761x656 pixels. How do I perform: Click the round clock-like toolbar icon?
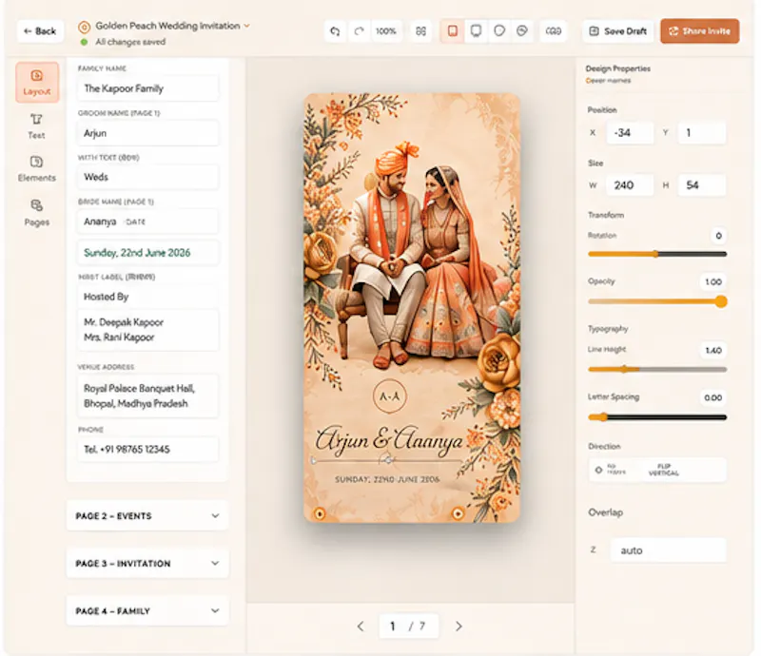point(521,31)
